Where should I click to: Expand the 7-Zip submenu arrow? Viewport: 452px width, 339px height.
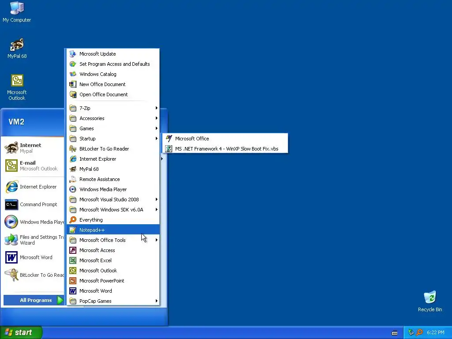(157, 108)
